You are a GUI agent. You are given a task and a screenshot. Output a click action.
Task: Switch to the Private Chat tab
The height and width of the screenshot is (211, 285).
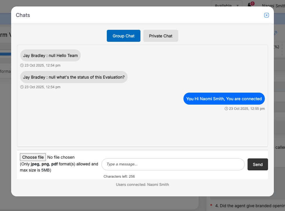coord(161,36)
